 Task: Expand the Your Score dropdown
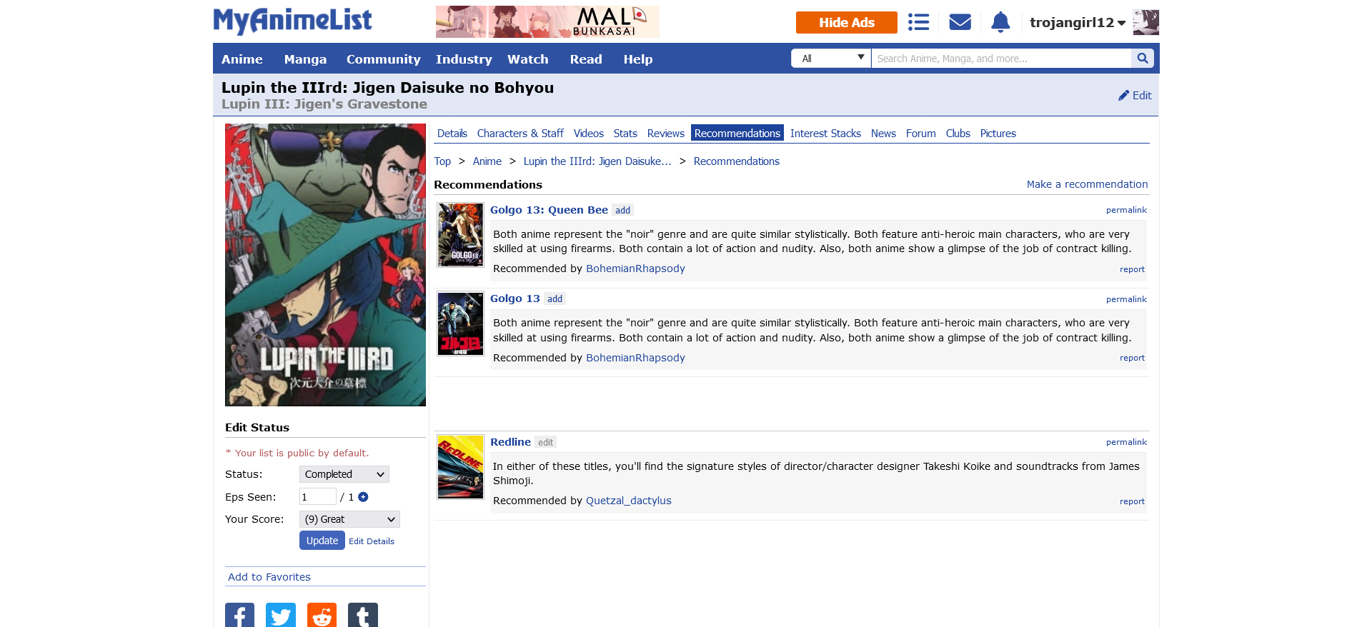click(349, 519)
